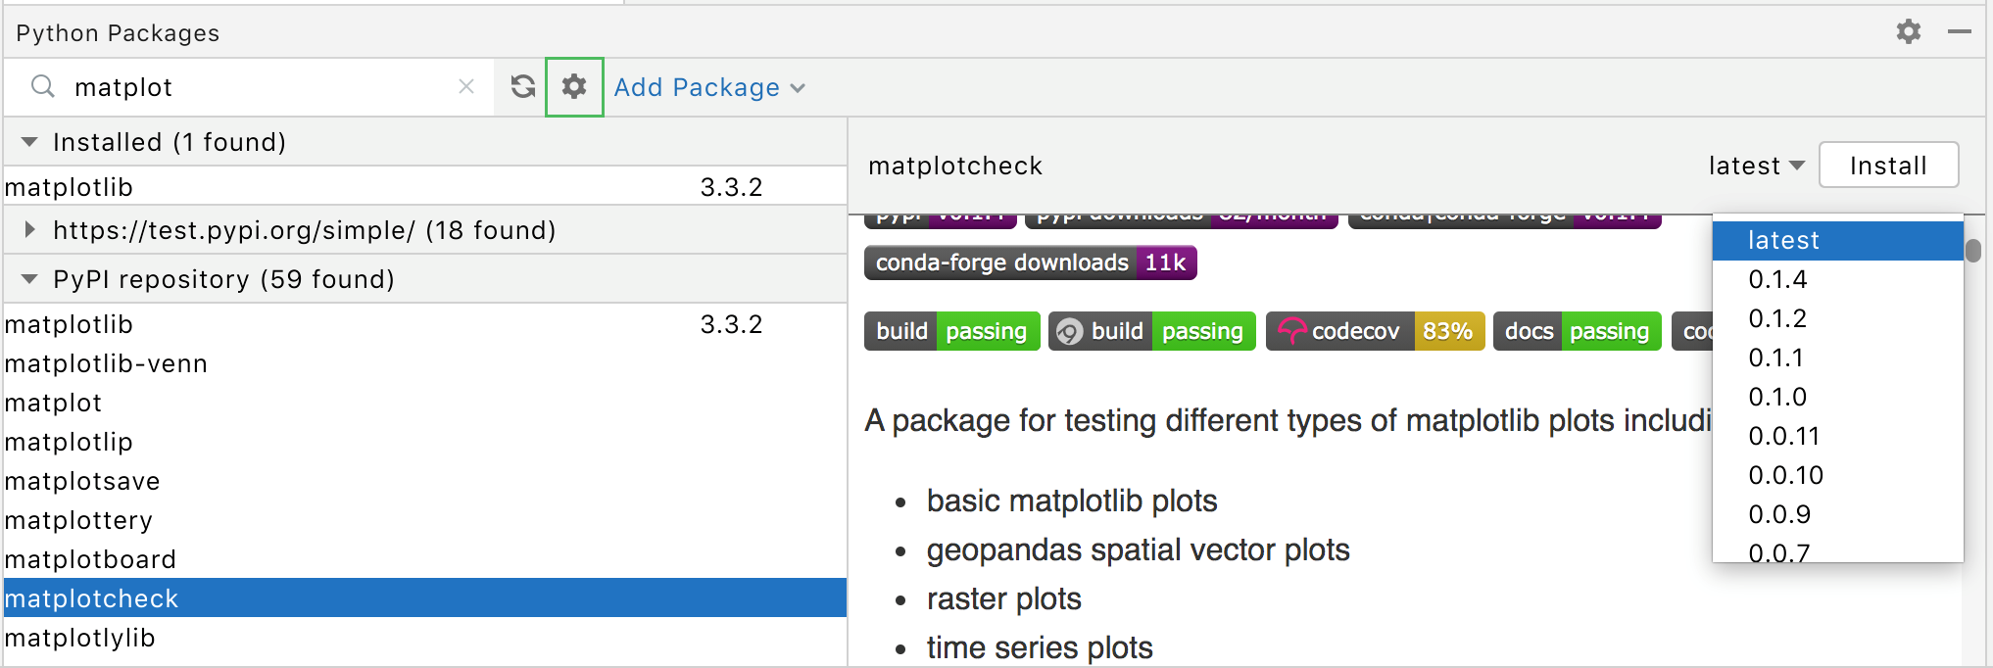The height and width of the screenshot is (668, 1993).
Task: Choose version 0.0.11 in version list
Action: click(1783, 436)
